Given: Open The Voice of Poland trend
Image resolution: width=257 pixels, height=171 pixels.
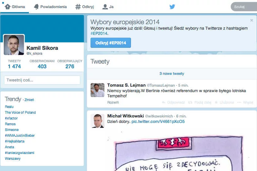Looking at the screenshot, I should pyautogui.click(x=20, y=112).
